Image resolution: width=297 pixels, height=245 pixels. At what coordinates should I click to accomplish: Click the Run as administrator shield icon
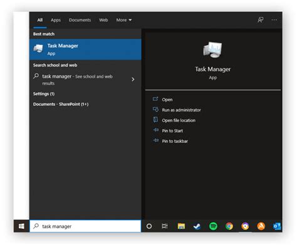tap(155, 109)
